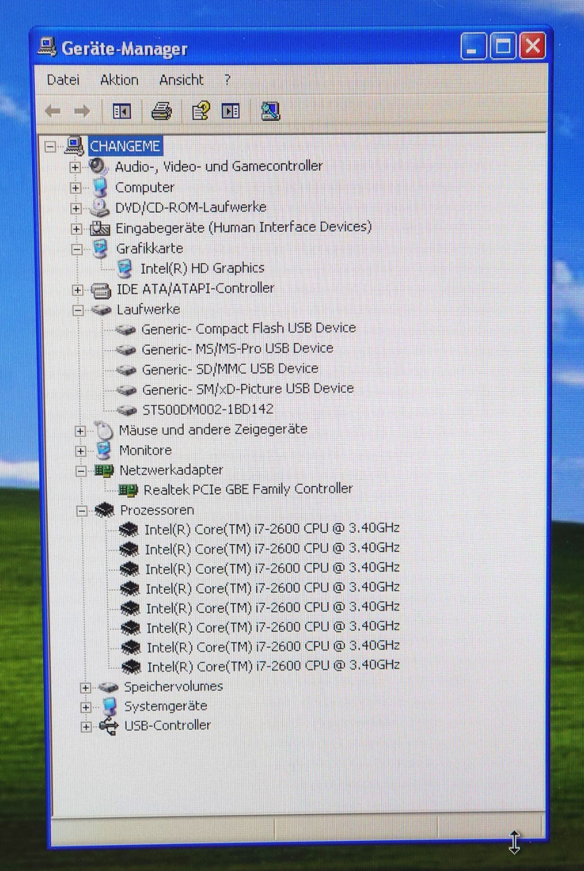Collapse the Grafikkarte category
The image size is (584, 871).
pyautogui.click(x=77, y=250)
